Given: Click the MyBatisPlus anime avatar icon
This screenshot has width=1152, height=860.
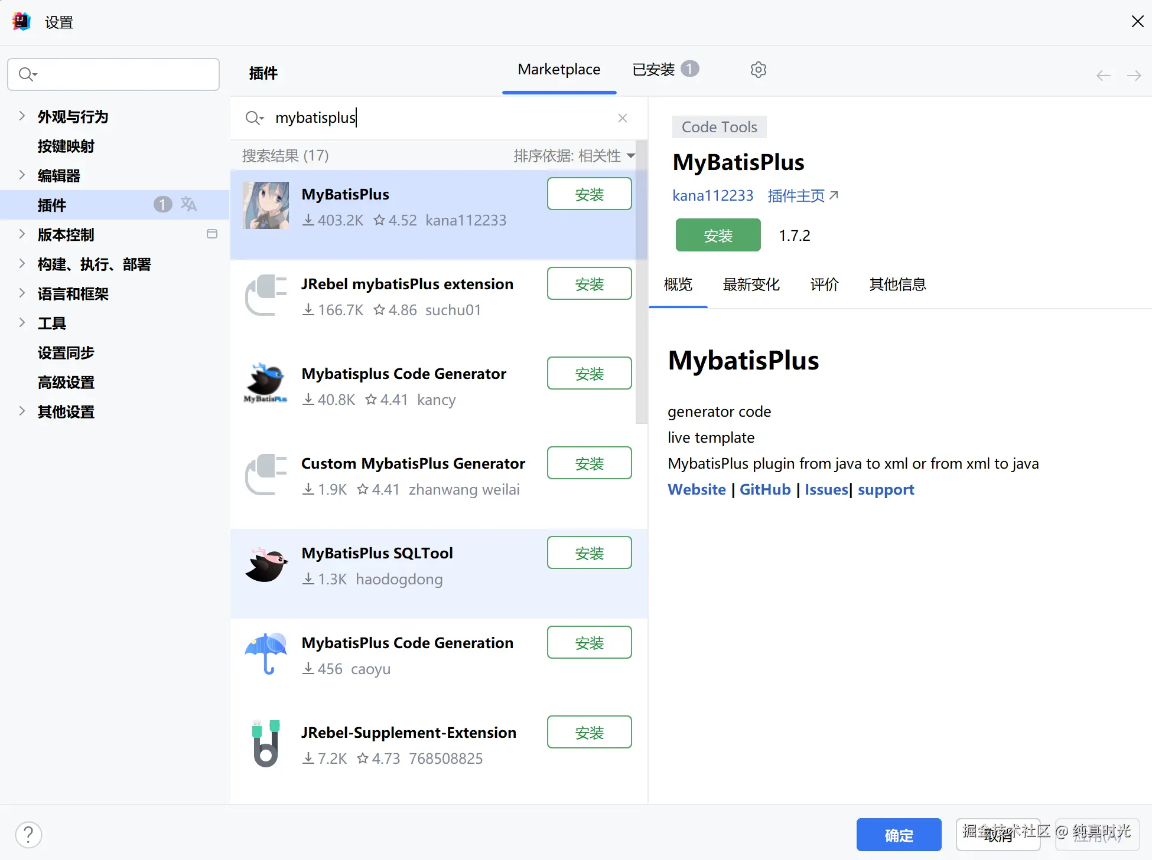Looking at the screenshot, I should [266, 205].
